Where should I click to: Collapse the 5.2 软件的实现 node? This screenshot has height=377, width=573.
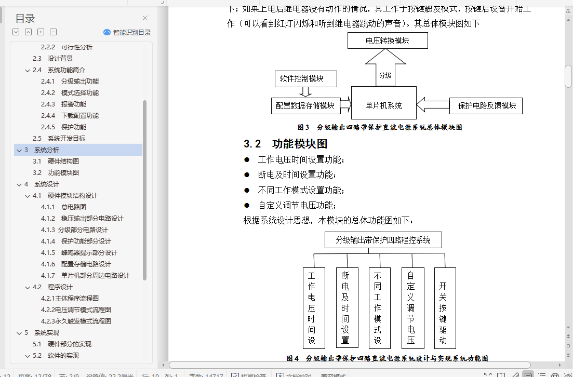click(28, 356)
